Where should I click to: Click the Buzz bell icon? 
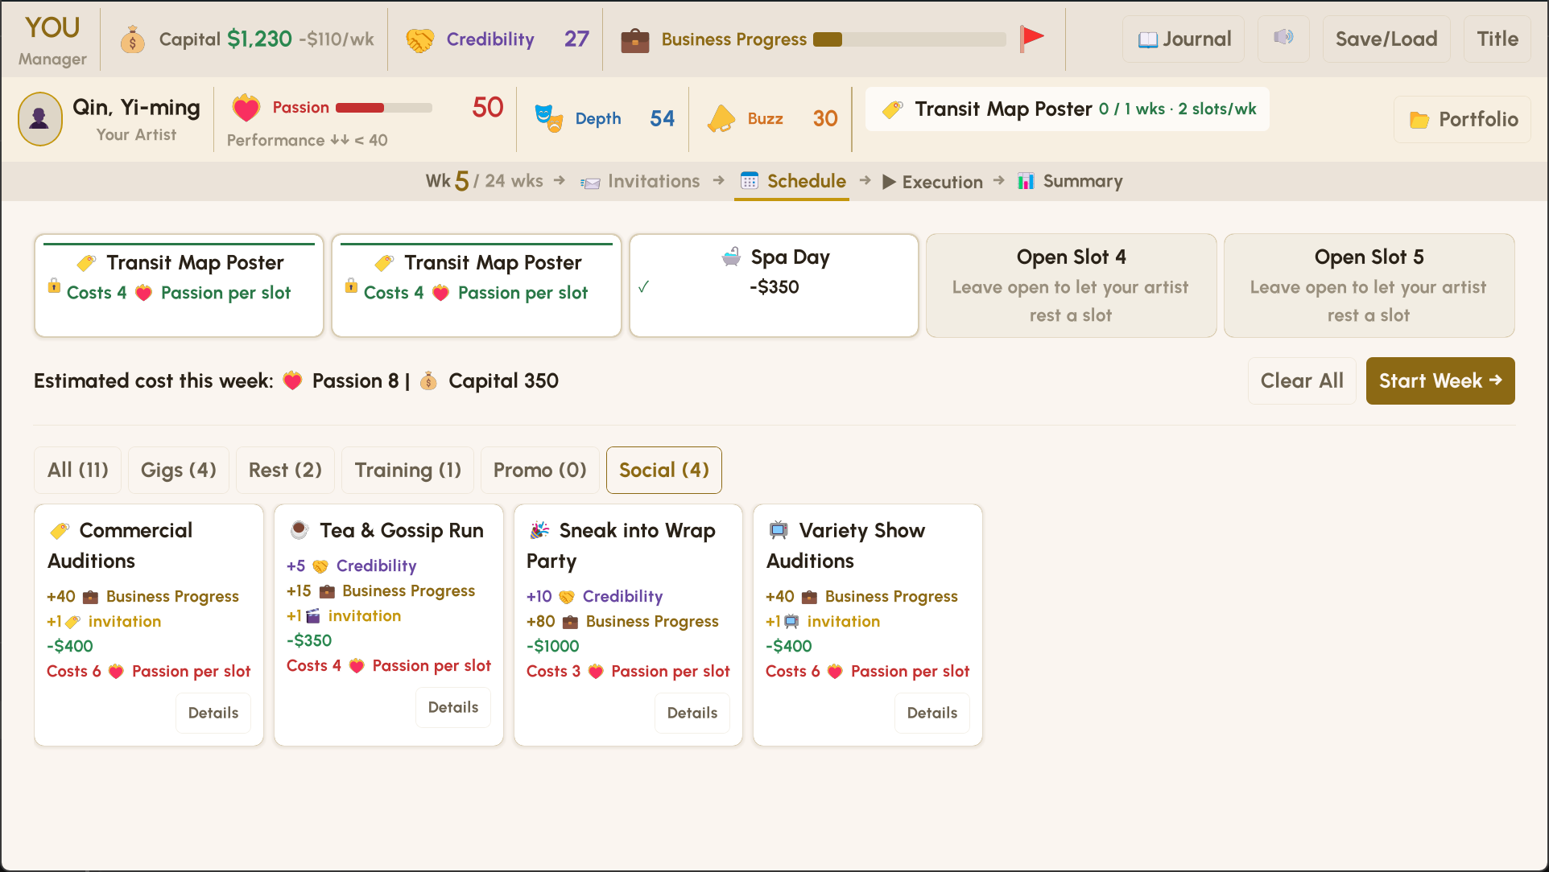[x=721, y=119]
